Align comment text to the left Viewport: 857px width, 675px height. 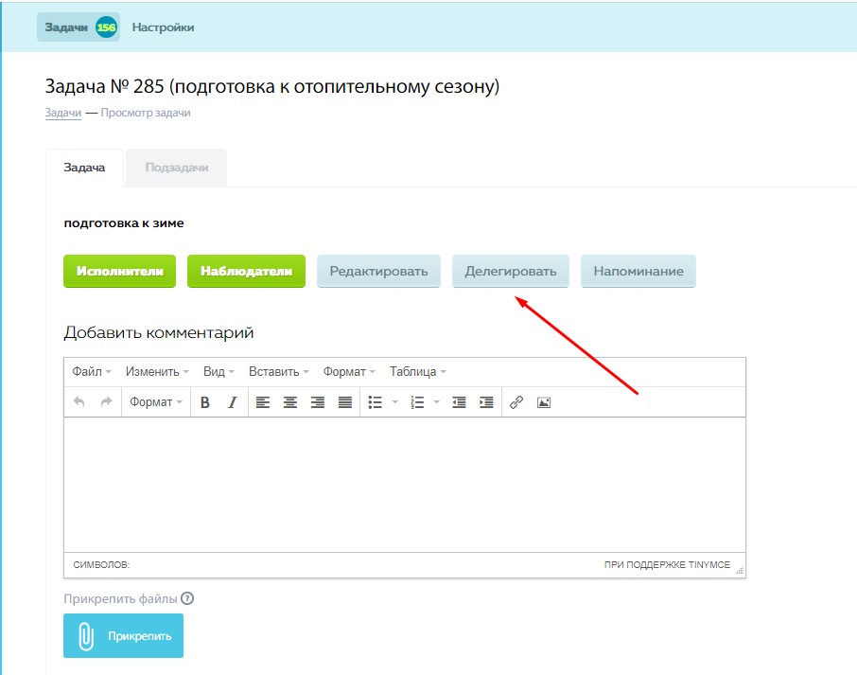point(263,402)
